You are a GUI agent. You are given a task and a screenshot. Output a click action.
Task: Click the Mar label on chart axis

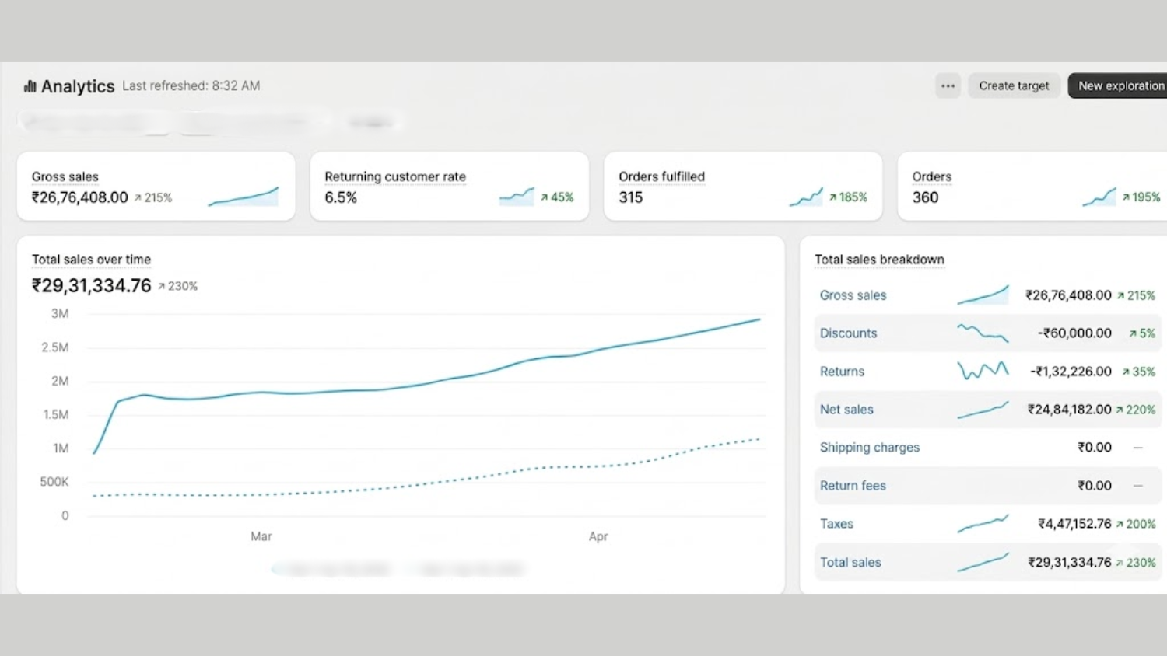tap(261, 536)
